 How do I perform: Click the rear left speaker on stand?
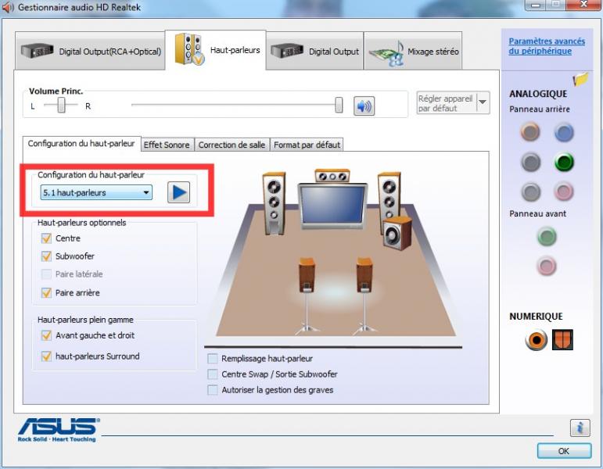pyautogui.click(x=307, y=295)
